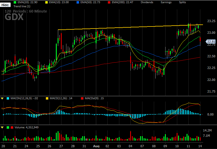Select the EMA(10): 23.00 legend label

pos(59,2)
